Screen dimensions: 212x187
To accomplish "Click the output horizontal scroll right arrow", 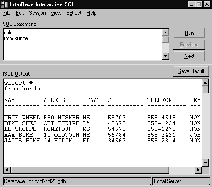I will 198,170.
